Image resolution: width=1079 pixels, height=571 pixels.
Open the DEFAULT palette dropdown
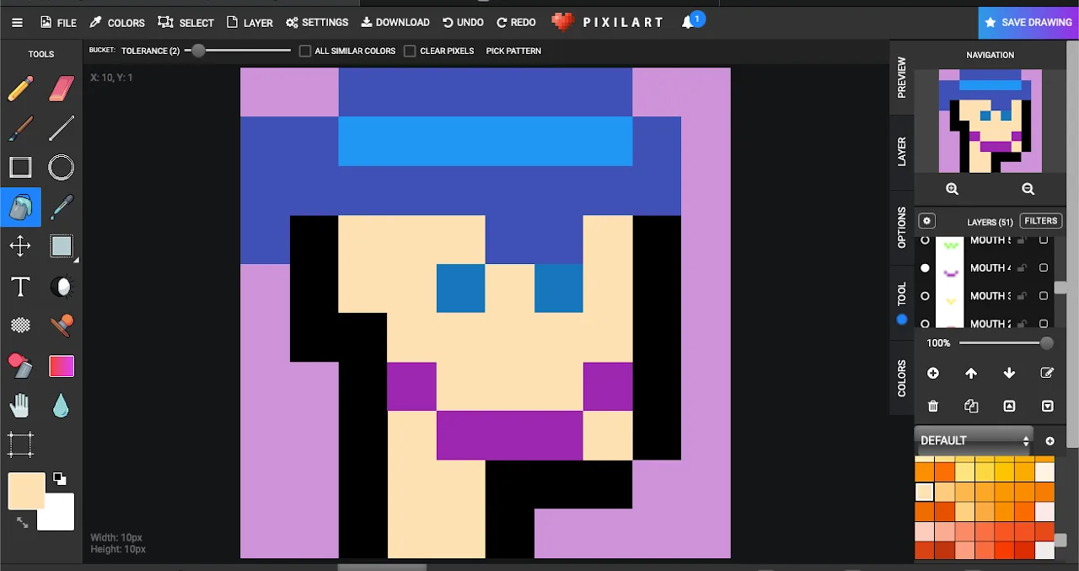tap(974, 440)
